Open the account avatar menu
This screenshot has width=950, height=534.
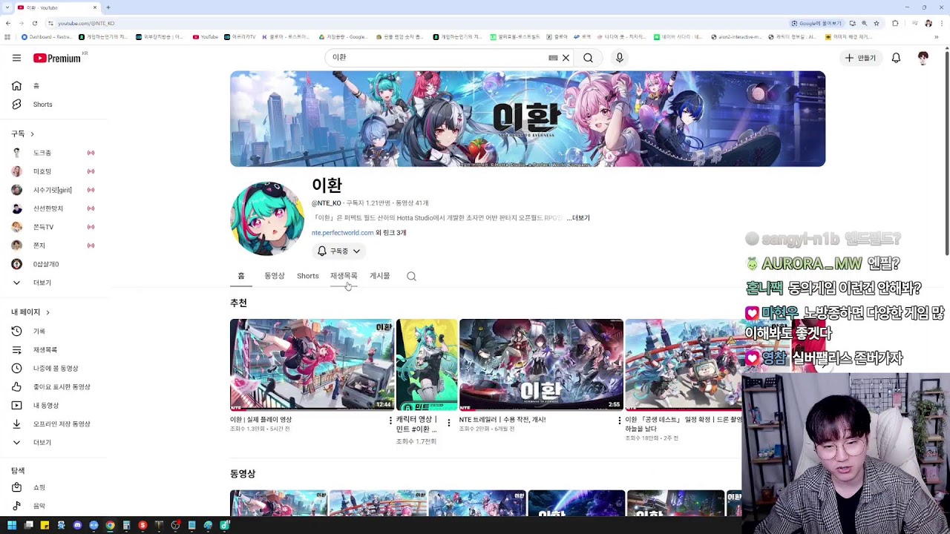[x=923, y=58]
